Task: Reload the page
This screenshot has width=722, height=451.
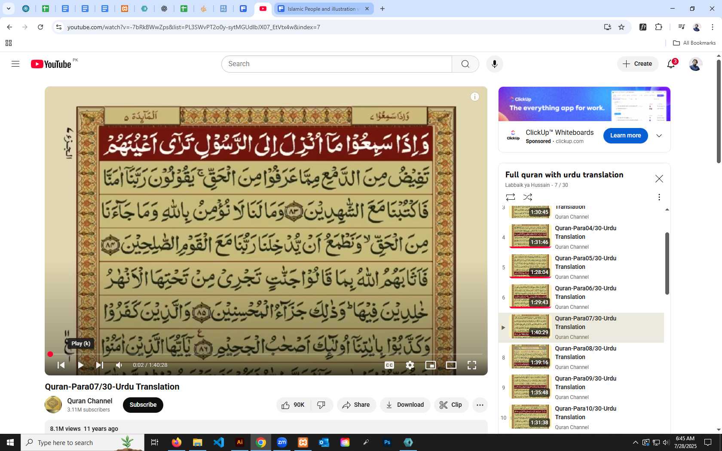Action: coord(40,27)
